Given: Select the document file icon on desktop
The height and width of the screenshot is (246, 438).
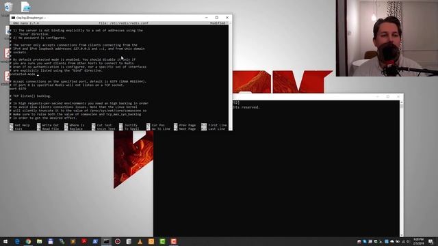Looking at the screenshot, I should (x=25, y=7).
